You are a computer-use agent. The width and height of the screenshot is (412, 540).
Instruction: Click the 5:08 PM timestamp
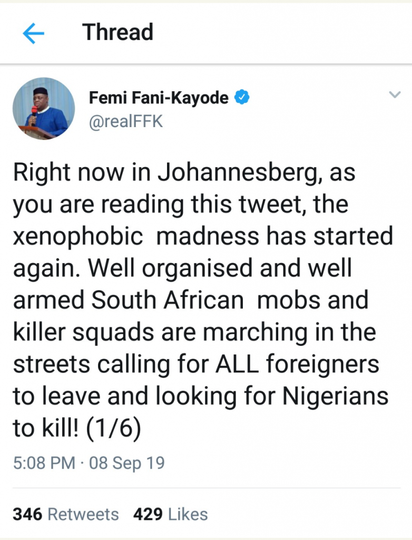[44, 463]
